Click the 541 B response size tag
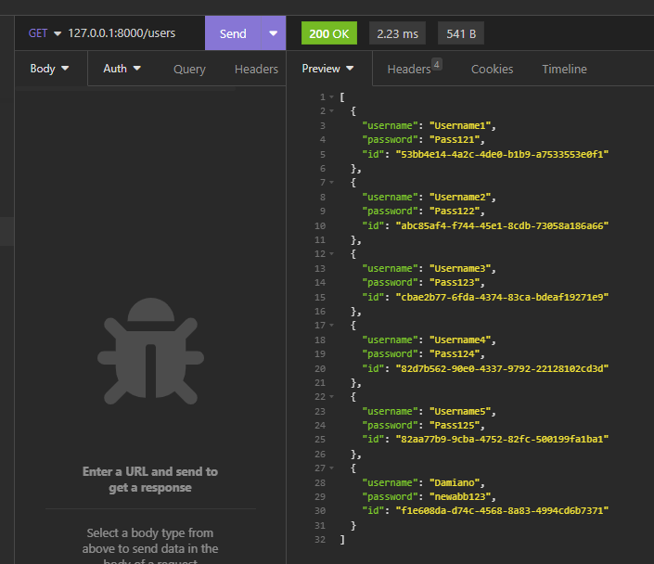The width and height of the screenshot is (654, 564). coord(460,34)
